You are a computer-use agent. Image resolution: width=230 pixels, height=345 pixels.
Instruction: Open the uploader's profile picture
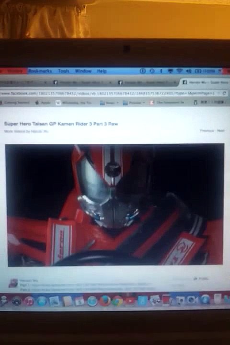pyautogui.click(x=13, y=283)
